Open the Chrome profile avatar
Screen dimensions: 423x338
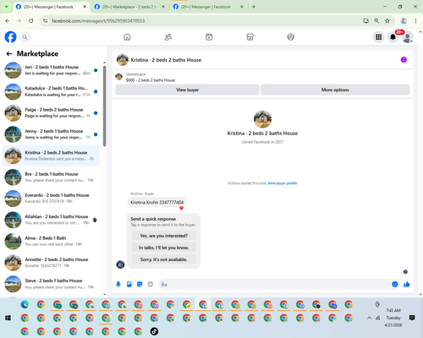pyautogui.click(x=404, y=21)
